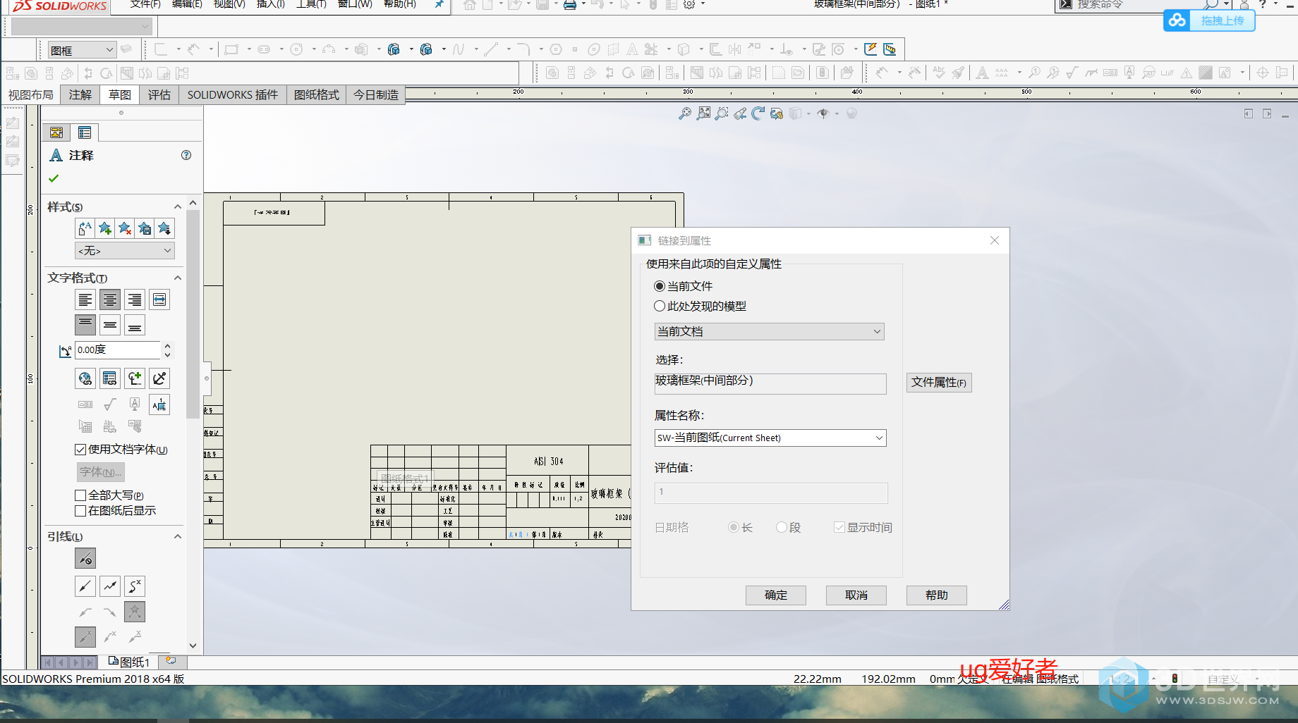This screenshot has width=1298, height=723.
Task: Center-align the note text
Action: pos(110,299)
